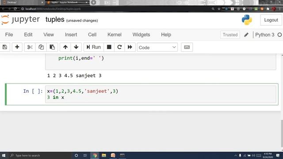Restart kernel and run all with fast-forward icon
This screenshot has width=283, height=159.
[130, 47]
